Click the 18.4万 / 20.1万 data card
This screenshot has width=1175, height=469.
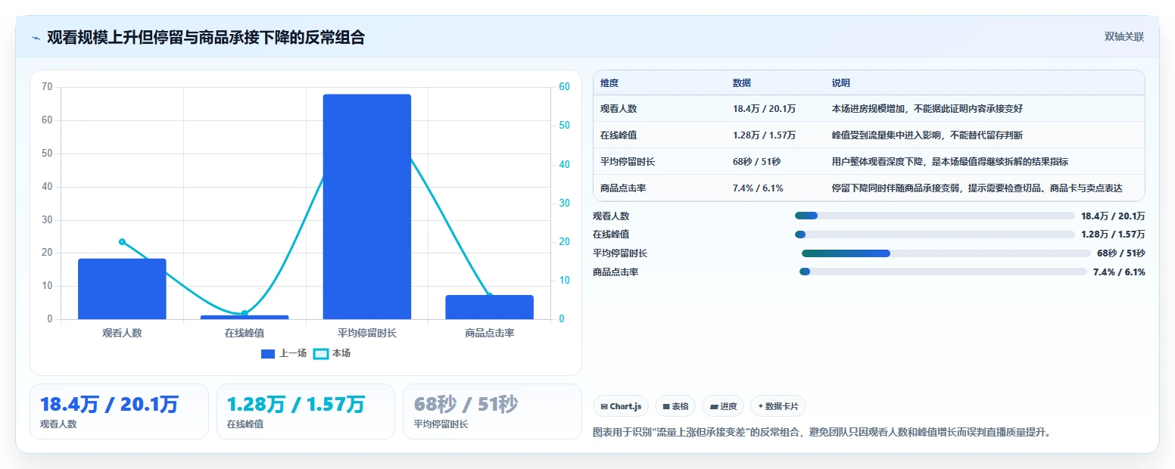coord(119,412)
